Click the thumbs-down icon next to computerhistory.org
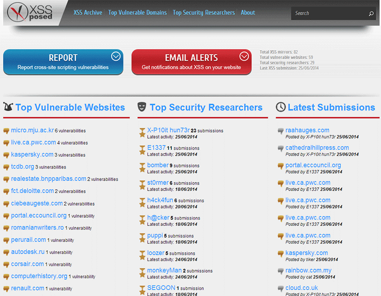The width and height of the screenshot is (381, 296). pos(6,277)
